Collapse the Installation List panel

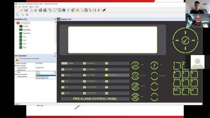coord(55,19)
